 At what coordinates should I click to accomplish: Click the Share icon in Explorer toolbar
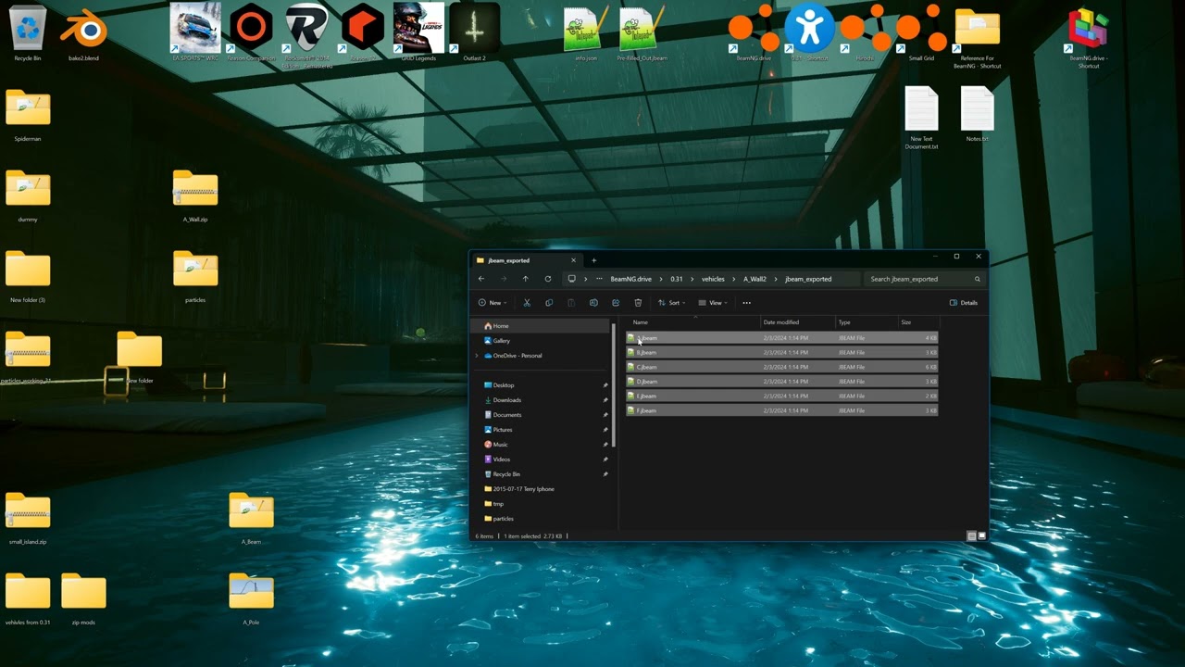(616, 303)
